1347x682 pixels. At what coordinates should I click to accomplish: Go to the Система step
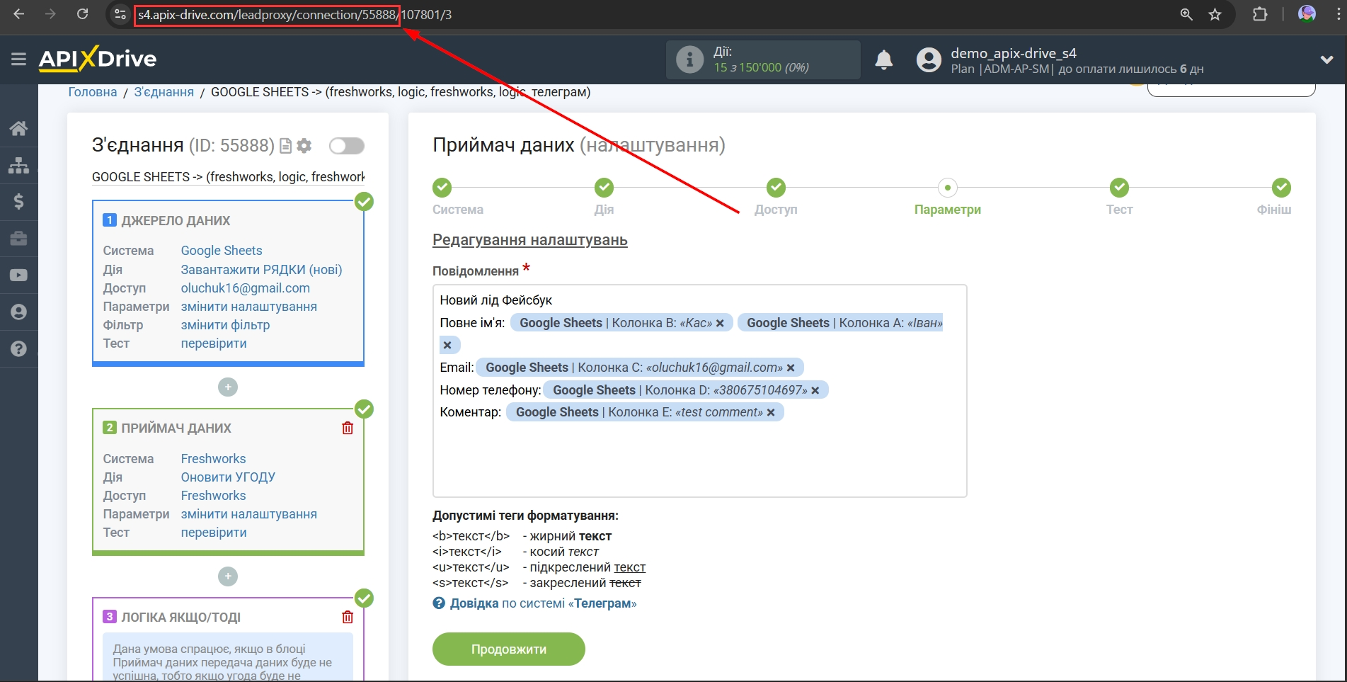point(442,188)
